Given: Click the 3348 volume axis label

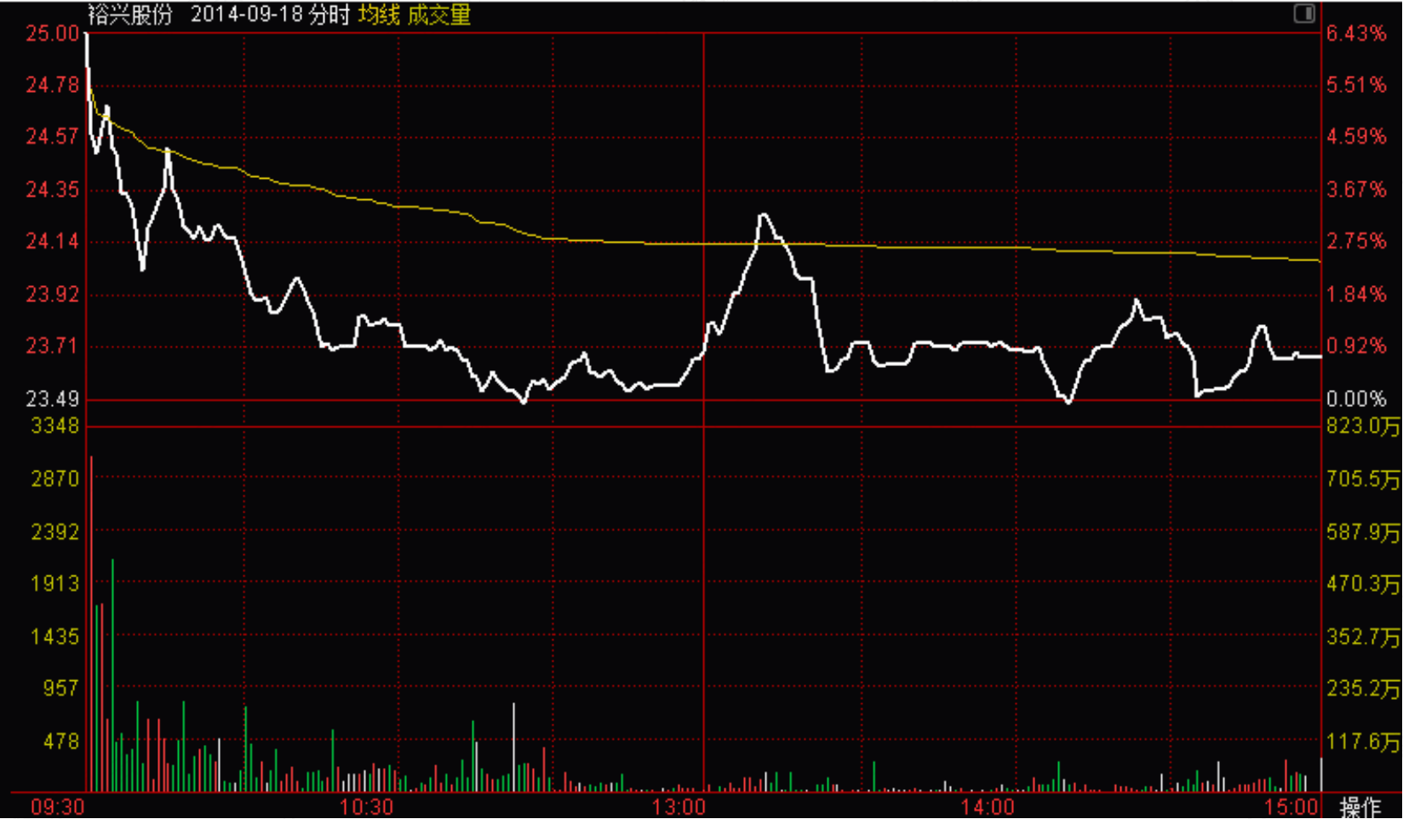Looking at the screenshot, I should pyautogui.click(x=54, y=425).
